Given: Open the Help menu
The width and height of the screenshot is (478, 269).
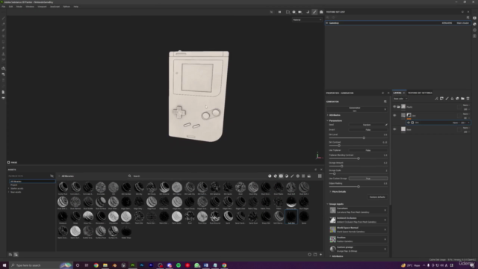Looking at the screenshot, I should click(76, 7).
